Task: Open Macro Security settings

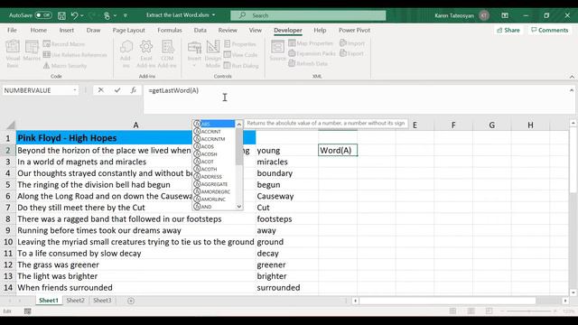Action: click(x=65, y=66)
